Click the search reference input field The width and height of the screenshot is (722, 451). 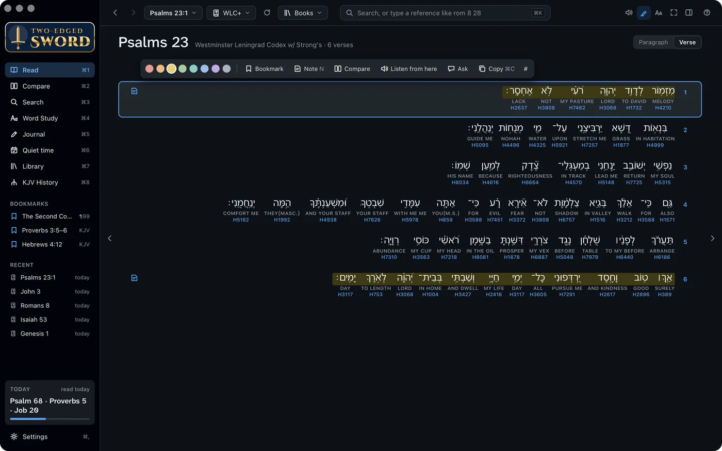point(445,13)
